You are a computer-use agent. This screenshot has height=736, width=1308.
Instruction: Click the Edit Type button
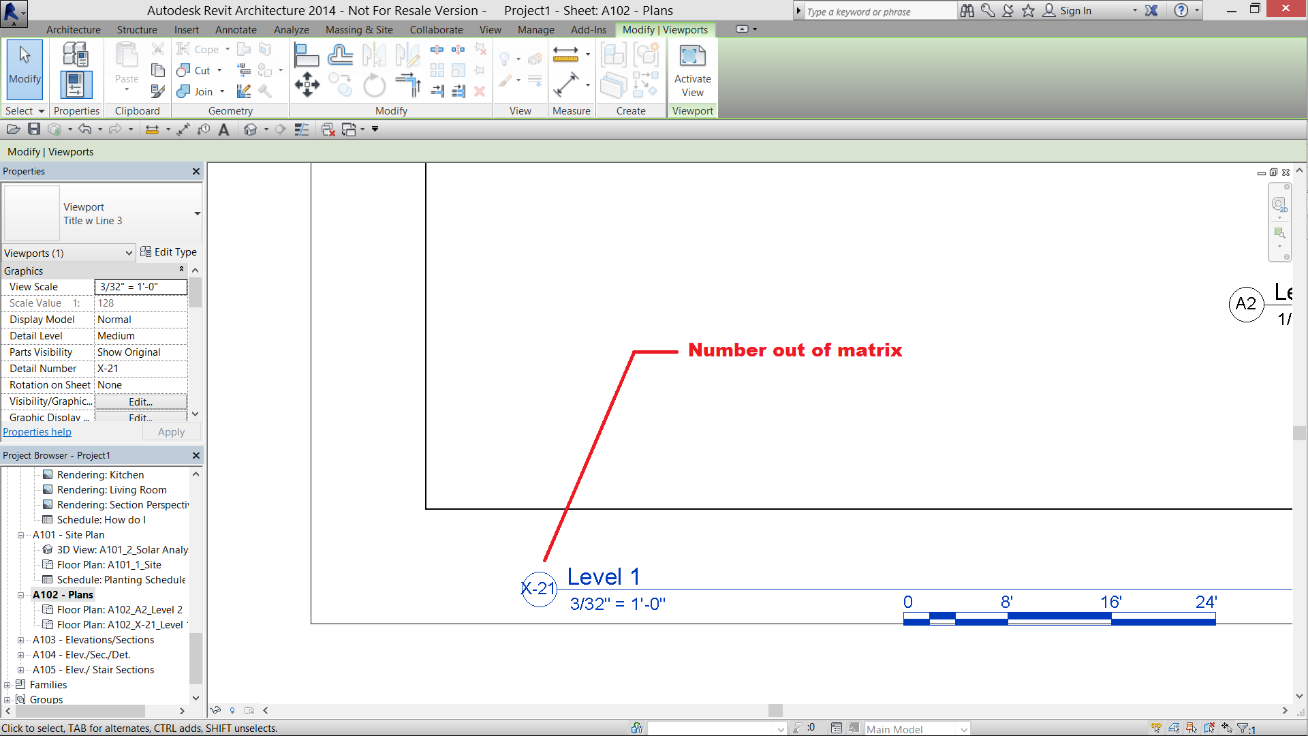169,252
